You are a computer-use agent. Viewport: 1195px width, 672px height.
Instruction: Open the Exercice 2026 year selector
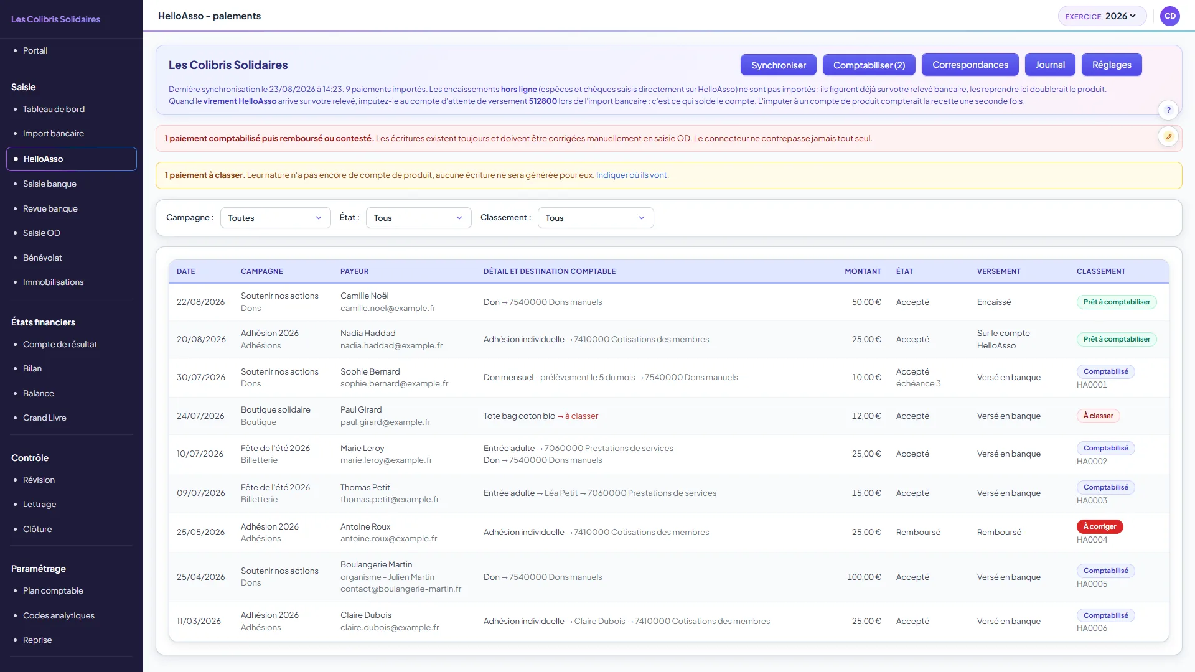click(1102, 16)
